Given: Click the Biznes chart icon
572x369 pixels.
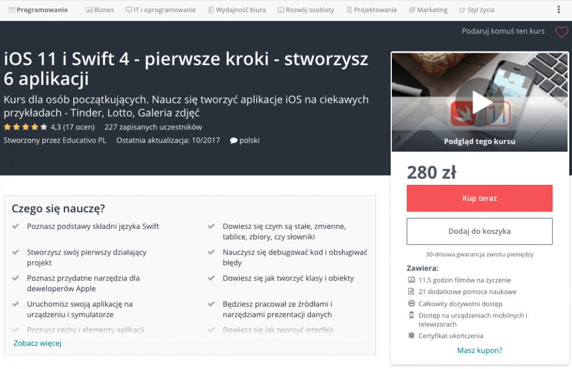Looking at the screenshot, I should point(89,10).
